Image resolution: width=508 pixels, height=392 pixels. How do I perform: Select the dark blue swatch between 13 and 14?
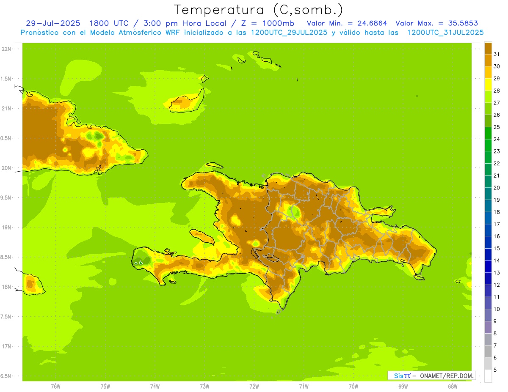coord(488,266)
